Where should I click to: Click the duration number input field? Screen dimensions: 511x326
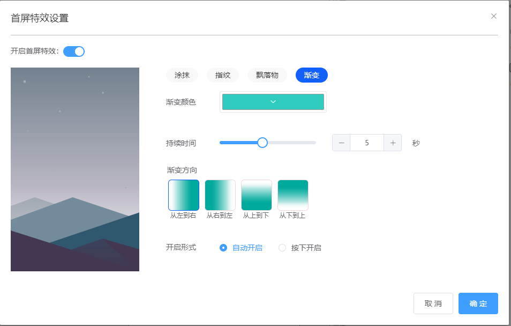pos(367,143)
